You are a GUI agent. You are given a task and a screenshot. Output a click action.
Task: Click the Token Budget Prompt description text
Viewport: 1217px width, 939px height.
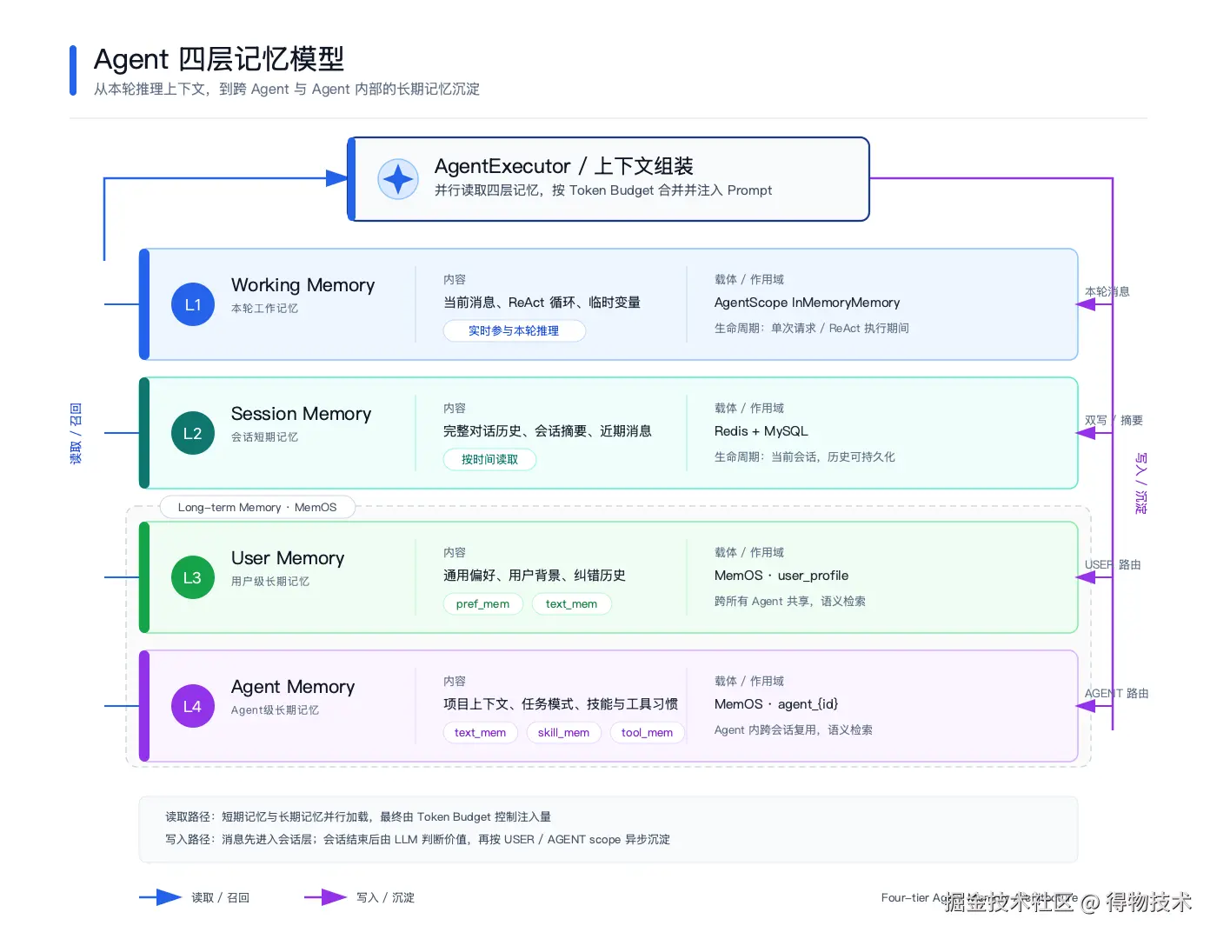[x=603, y=190]
